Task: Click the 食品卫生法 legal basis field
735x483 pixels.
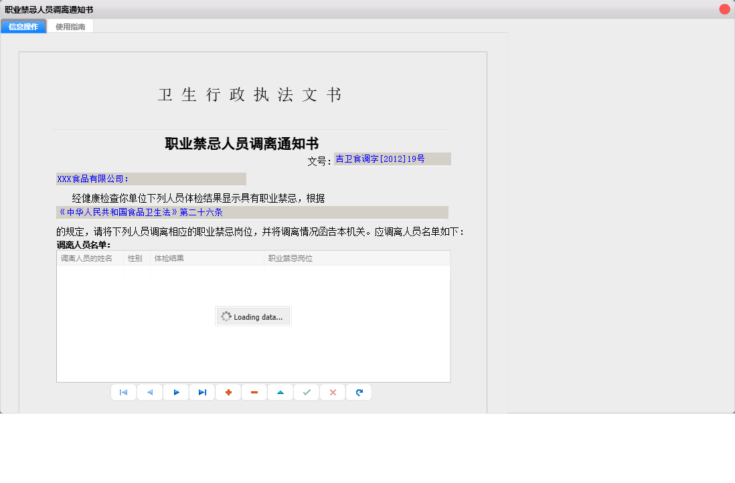Action: pyautogui.click(x=251, y=212)
